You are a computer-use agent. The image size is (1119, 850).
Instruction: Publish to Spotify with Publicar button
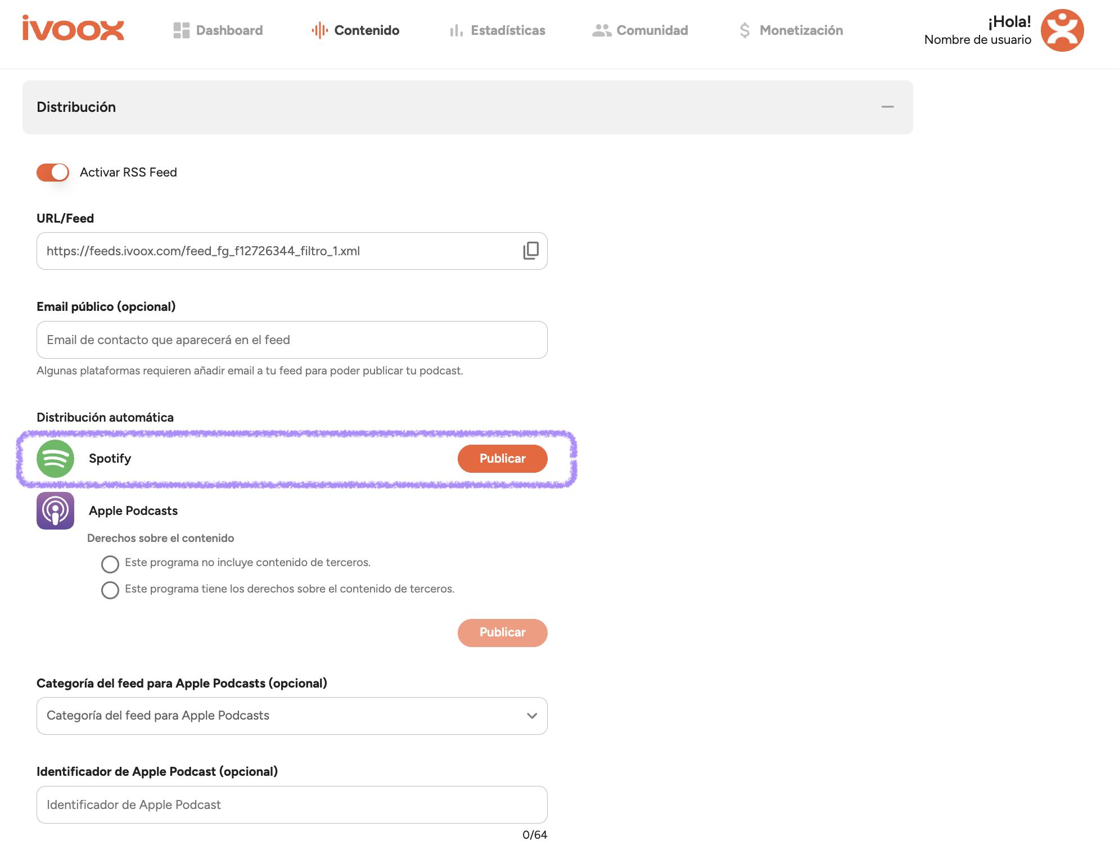click(503, 459)
